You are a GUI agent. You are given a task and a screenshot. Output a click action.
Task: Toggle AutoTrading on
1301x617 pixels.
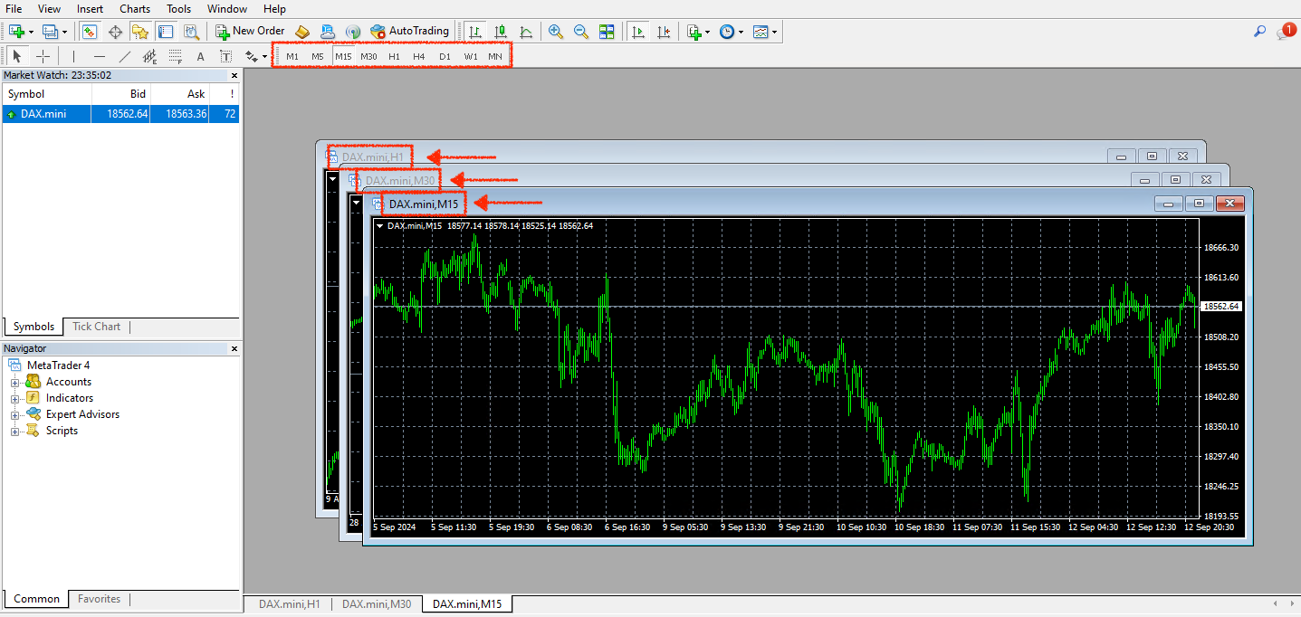click(410, 31)
